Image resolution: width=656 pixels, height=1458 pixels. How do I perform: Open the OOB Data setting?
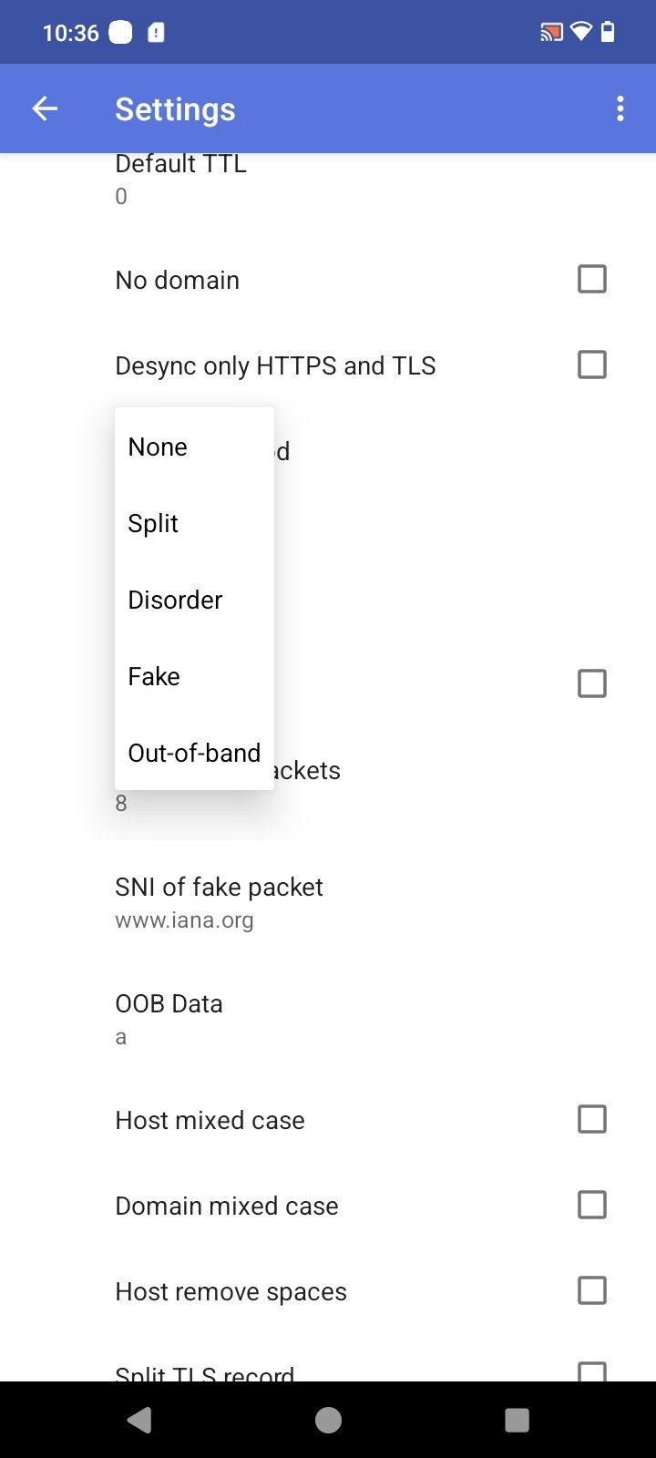click(169, 1019)
